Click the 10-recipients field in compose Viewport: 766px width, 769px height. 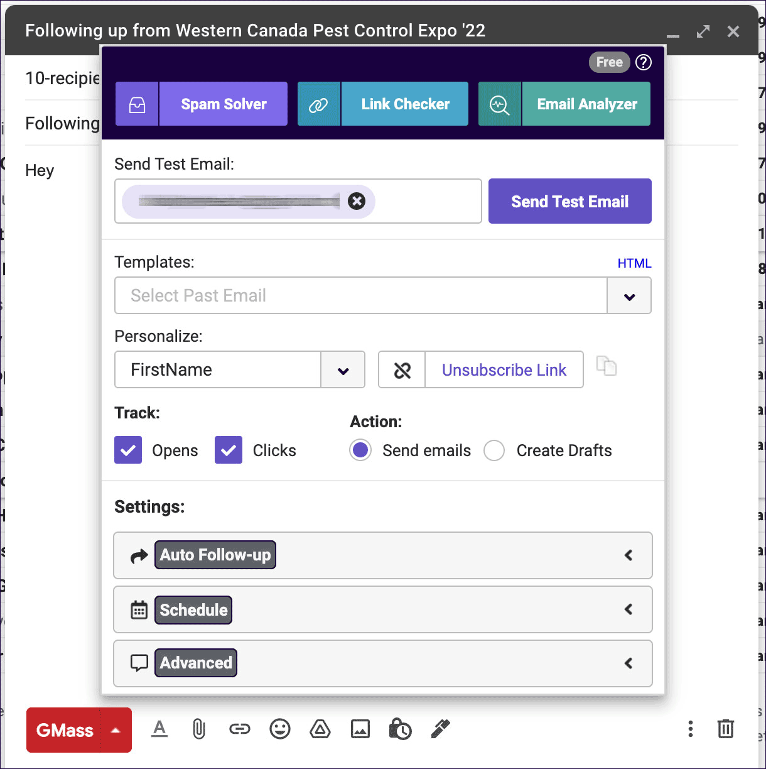coord(63,78)
